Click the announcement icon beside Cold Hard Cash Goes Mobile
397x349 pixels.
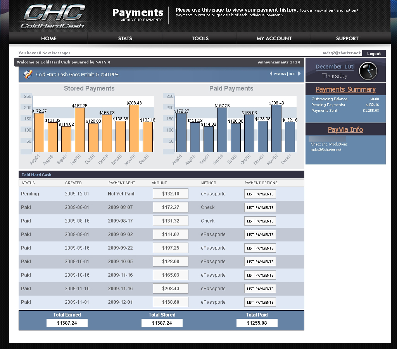(28, 75)
